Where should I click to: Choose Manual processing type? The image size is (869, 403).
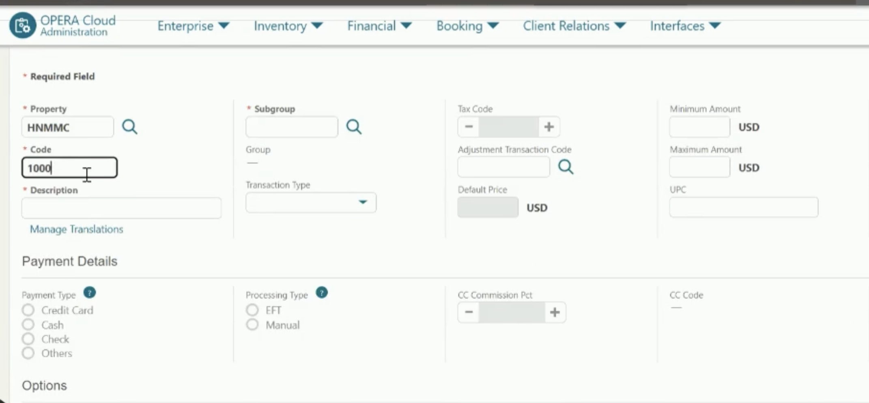tap(252, 324)
